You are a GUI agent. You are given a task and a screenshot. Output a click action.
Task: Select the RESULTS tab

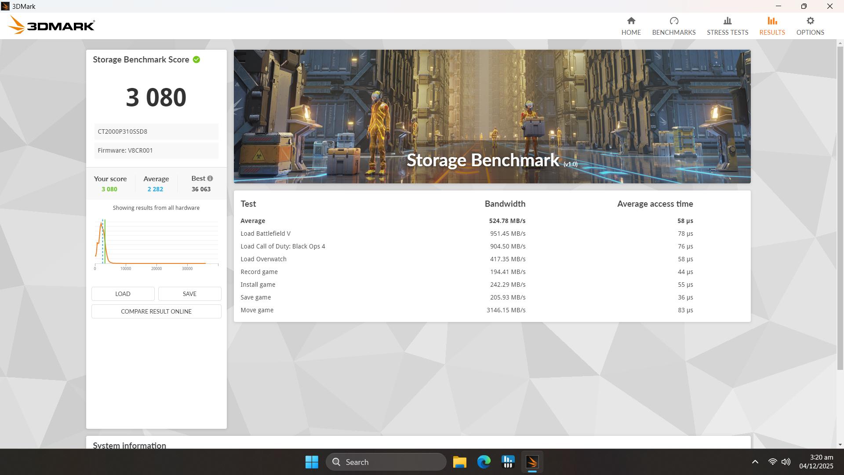tap(772, 32)
